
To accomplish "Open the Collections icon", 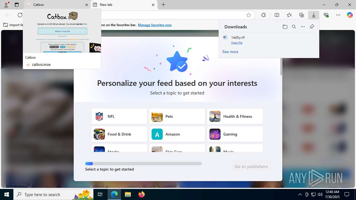I will (x=301, y=15).
